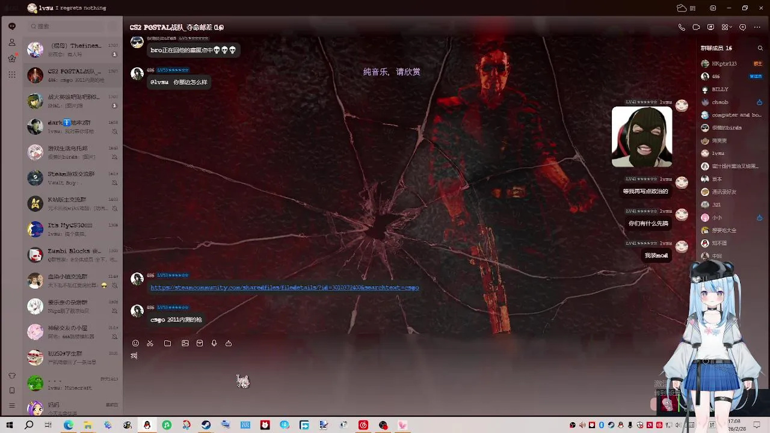Open the Contacts icon in sidebar
Screen dimensions: 770x433
11,42
